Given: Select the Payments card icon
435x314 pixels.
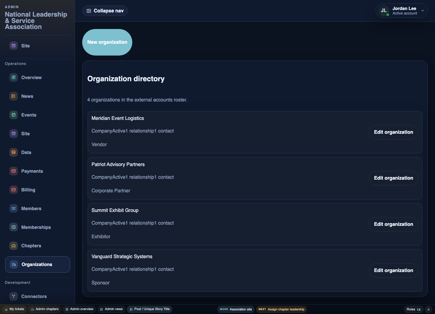Looking at the screenshot, I should coord(14,171).
